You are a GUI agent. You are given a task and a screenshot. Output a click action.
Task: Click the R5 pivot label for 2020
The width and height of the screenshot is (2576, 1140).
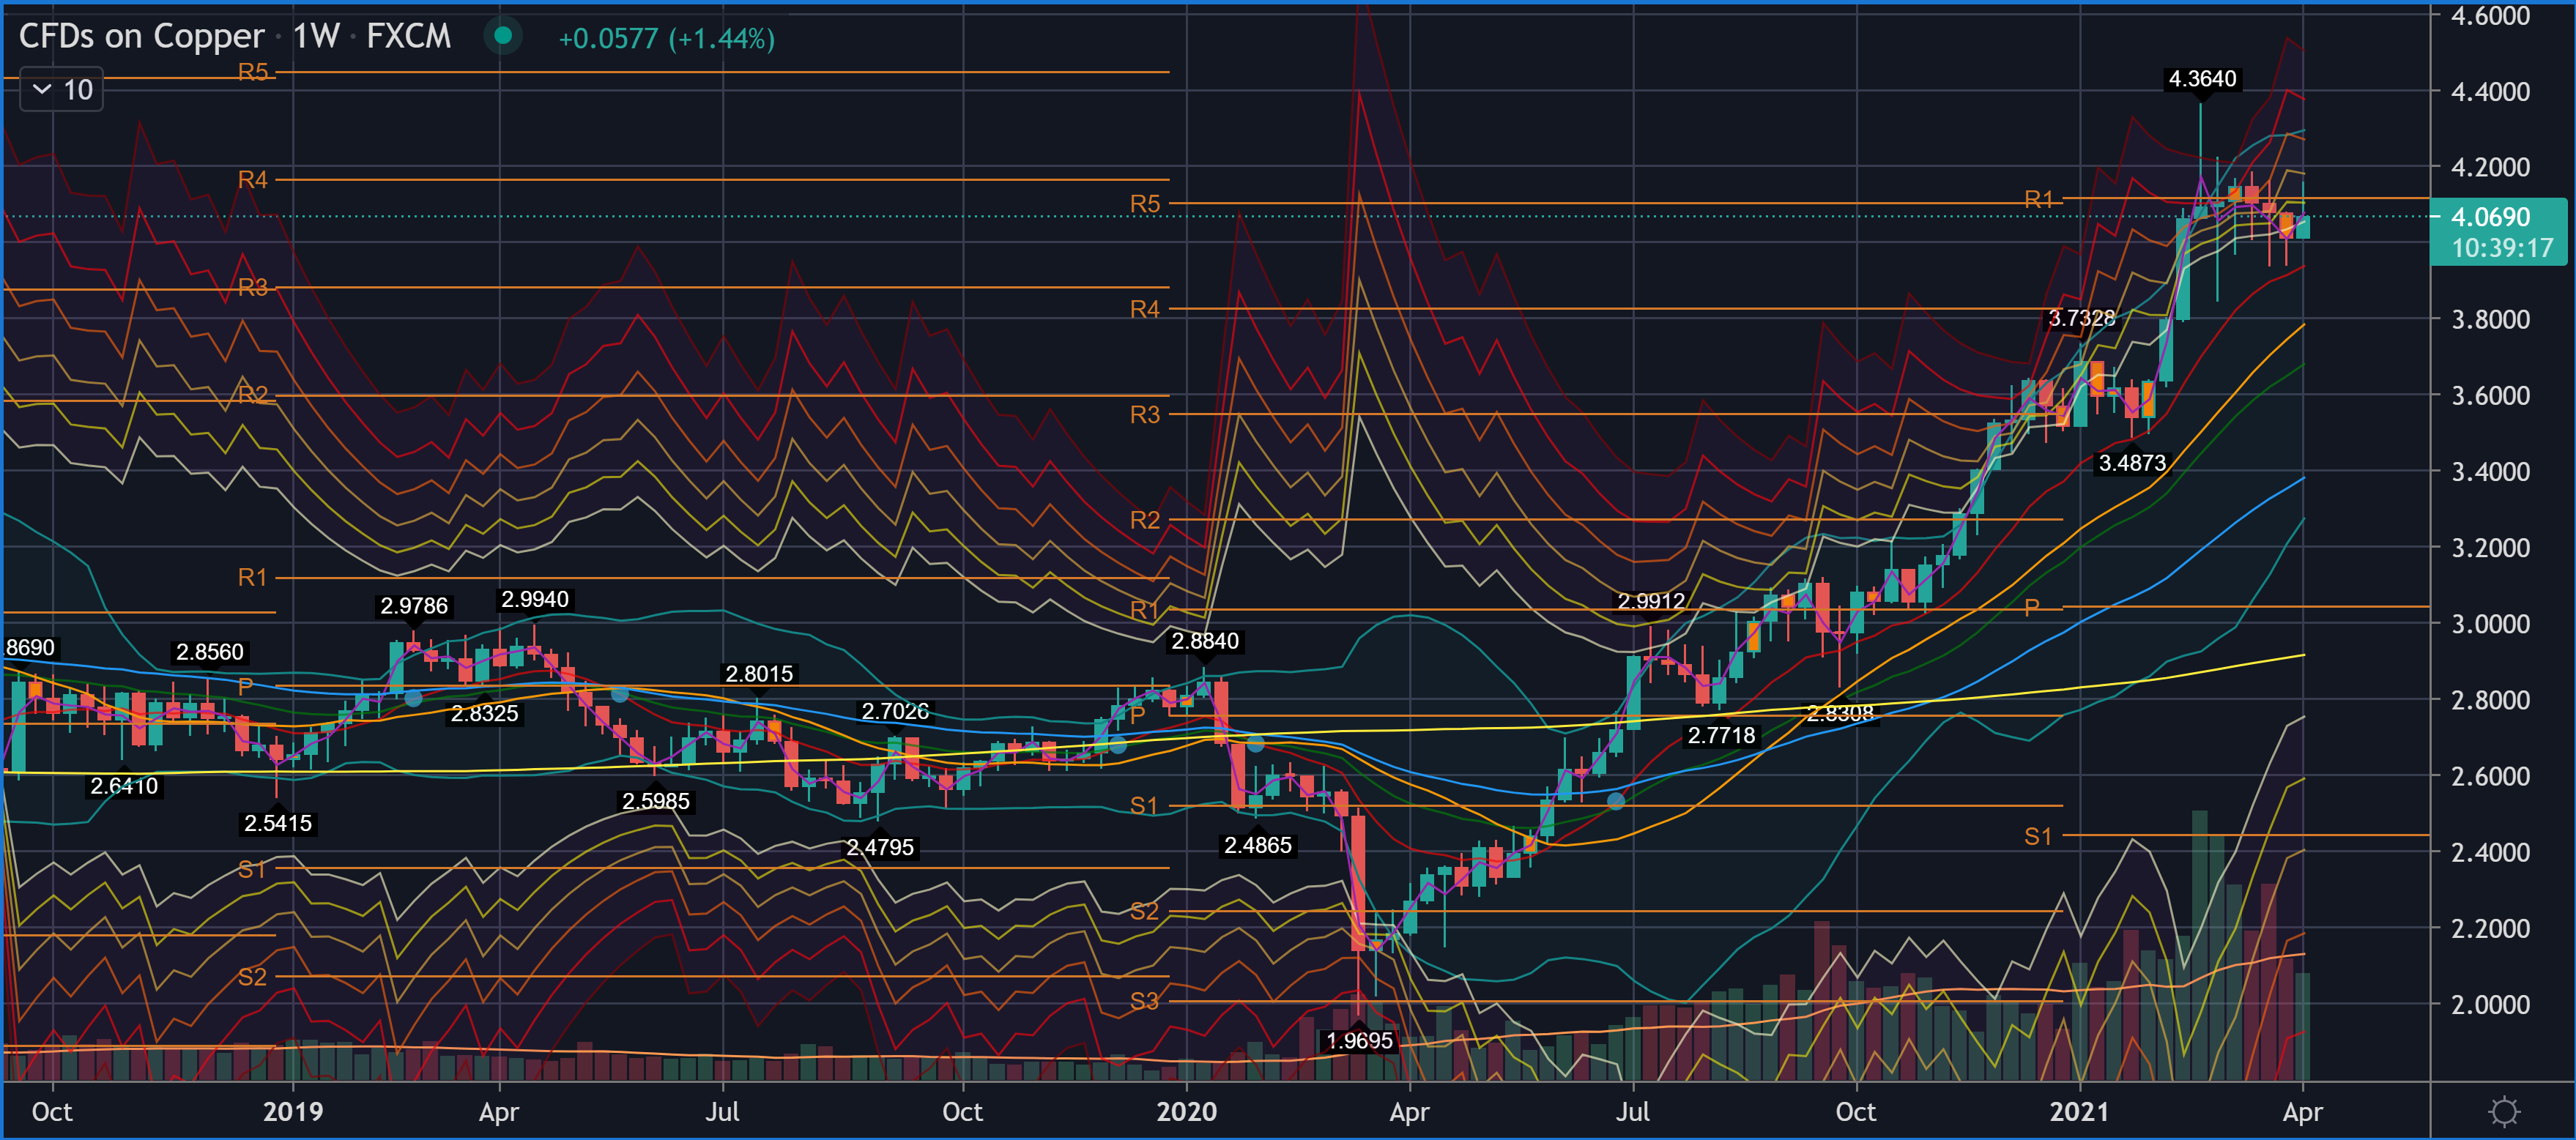[x=1145, y=204]
